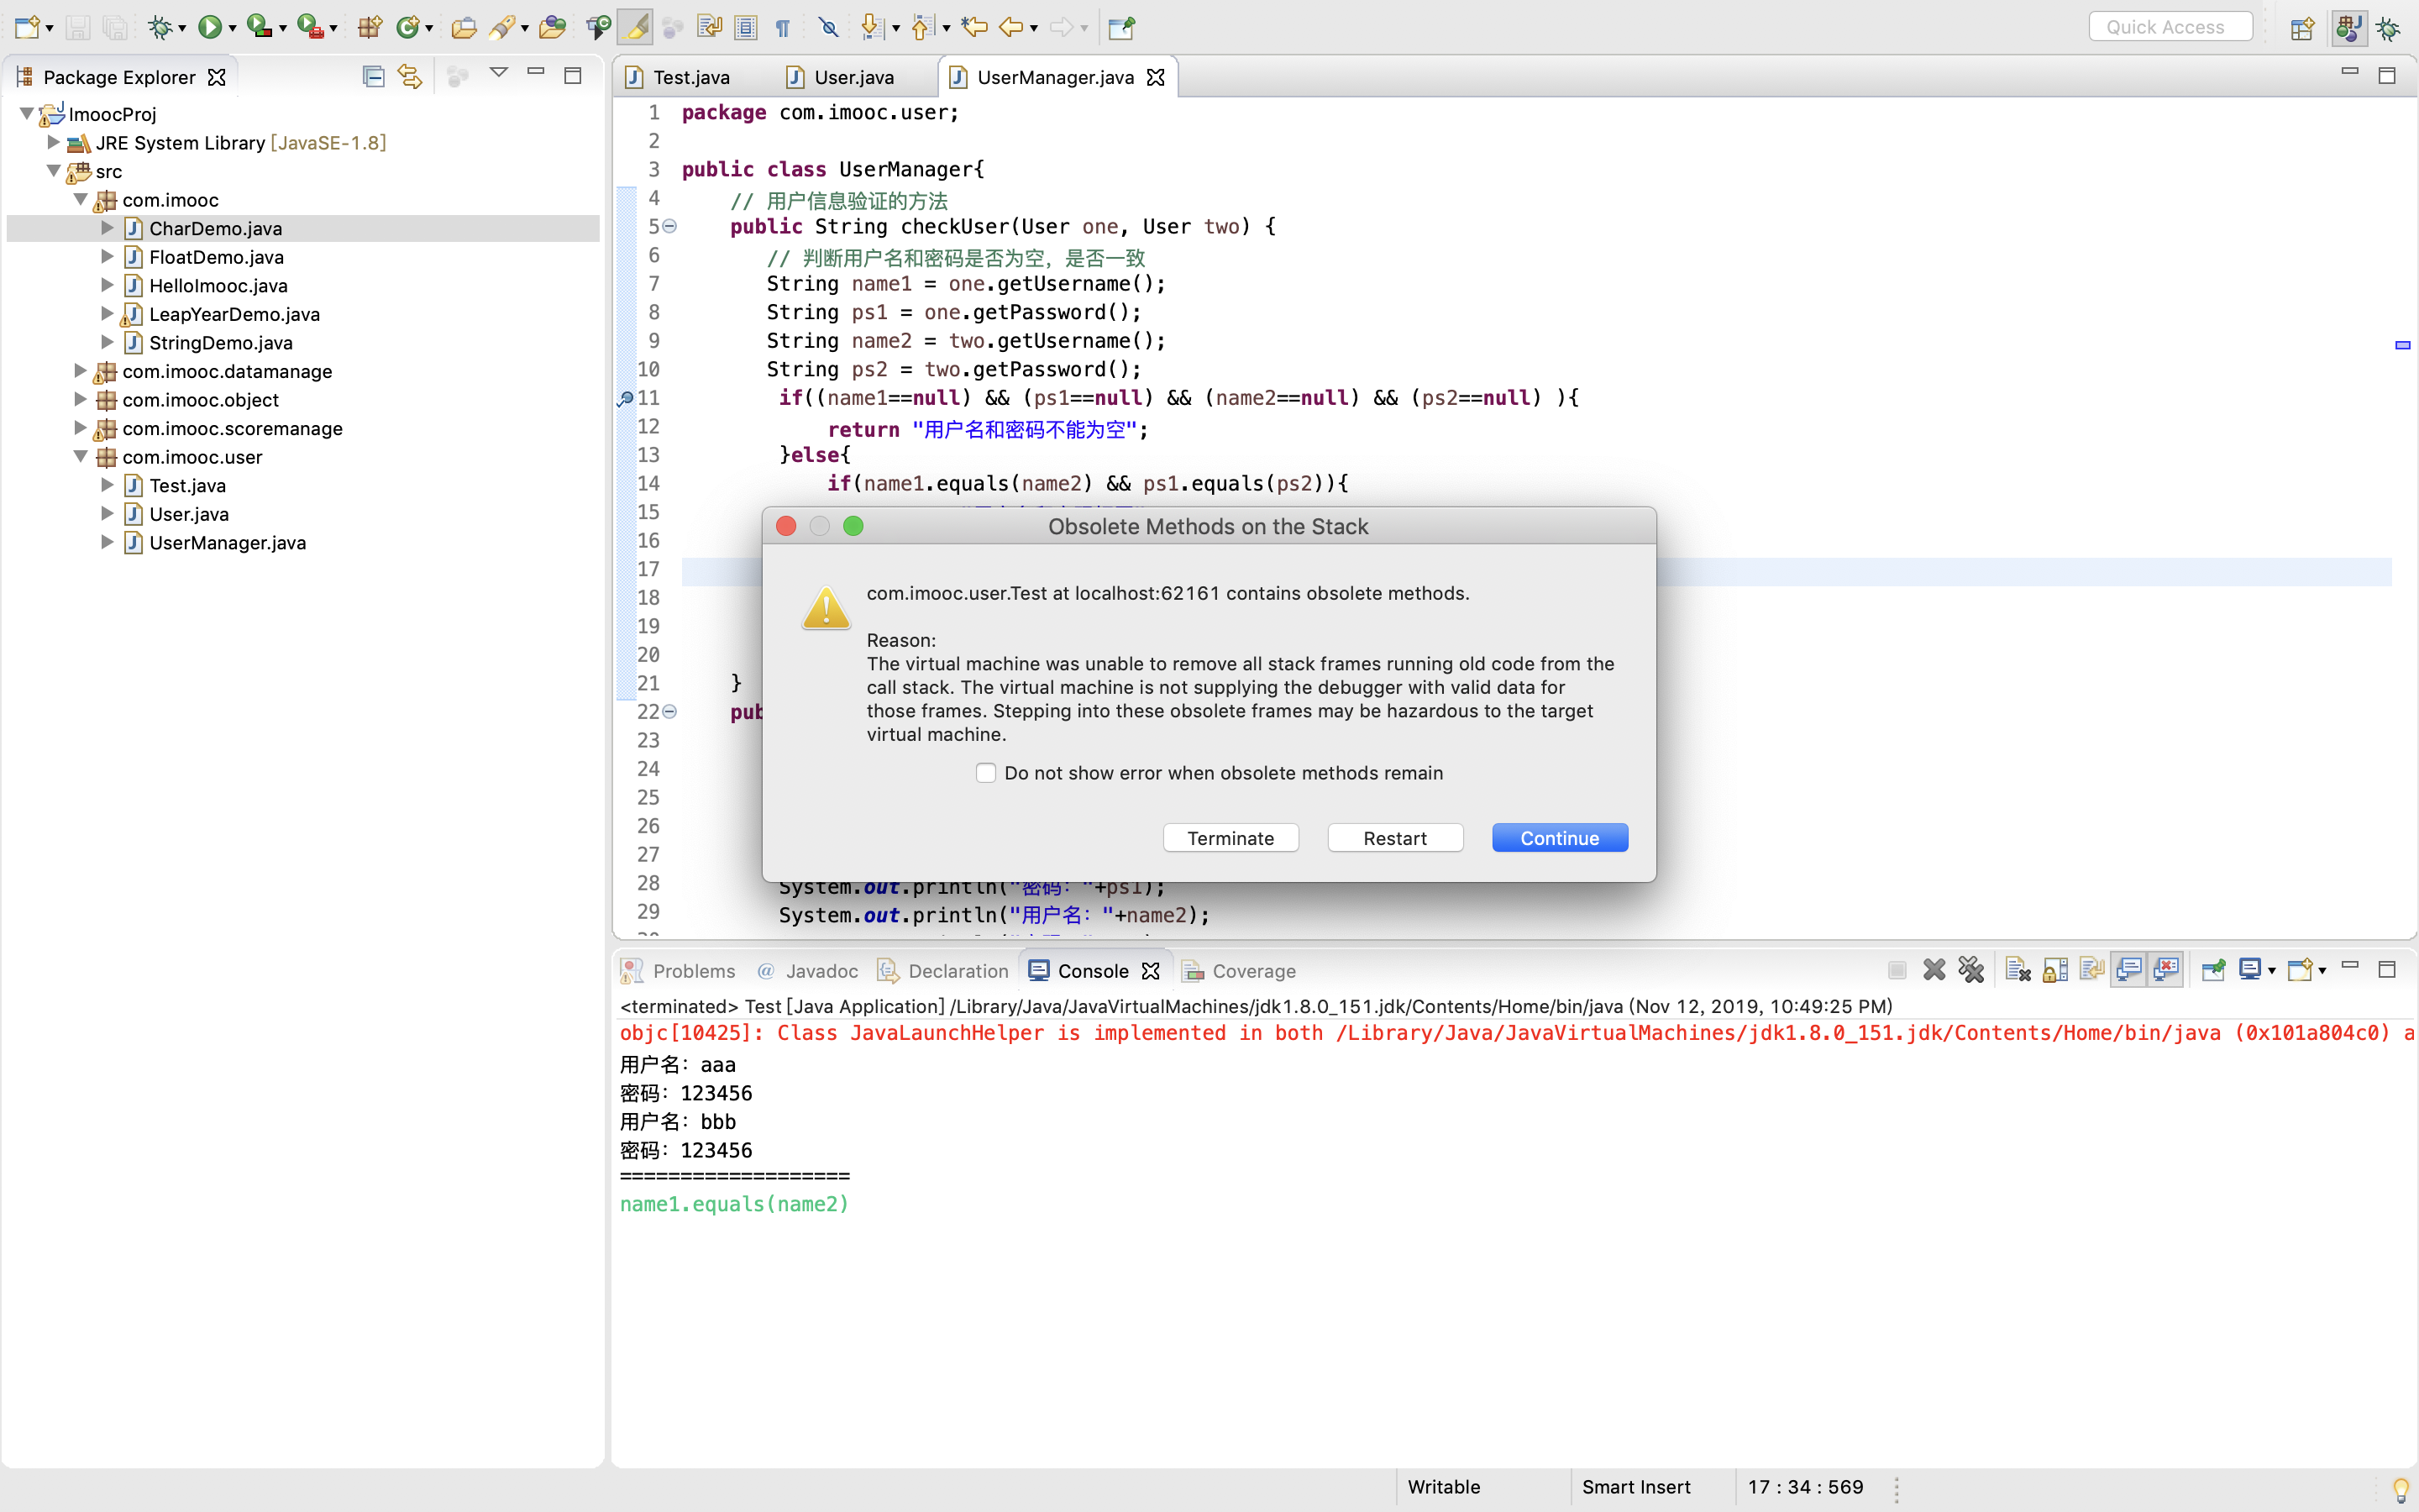Click Collapse All in Package Explorer
This screenshot has width=2419, height=1512.
(x=373, y=76)
